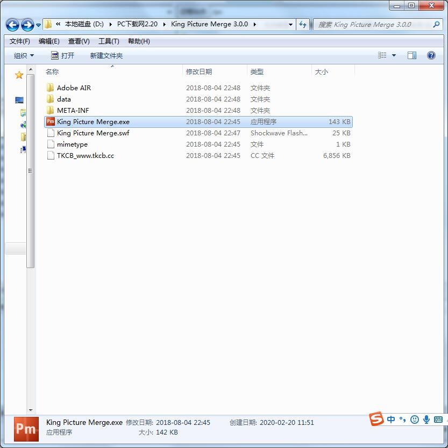Expand arrow after 本地磁盘 (D:) breadcrumb
448x448 pixels.
click(x=110, y=24)
